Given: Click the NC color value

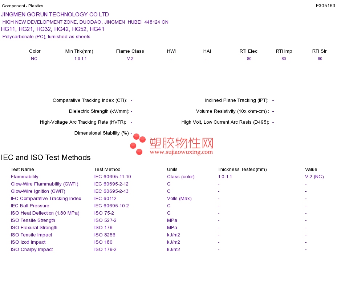Looking at the screenshot, I should pos(34,59).
